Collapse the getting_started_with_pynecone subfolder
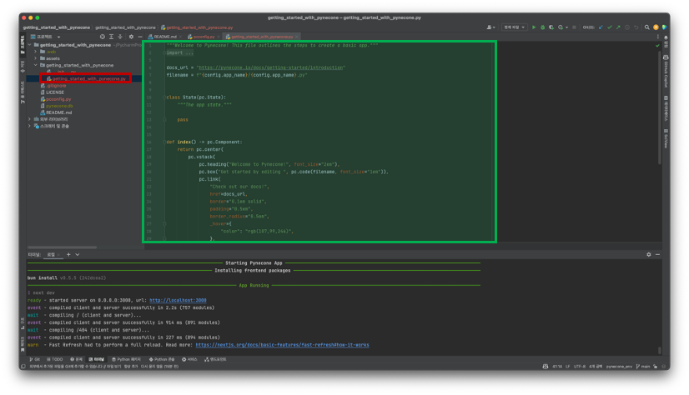The image size is (689, 395). pyautogui.click(x=36, y=65)
